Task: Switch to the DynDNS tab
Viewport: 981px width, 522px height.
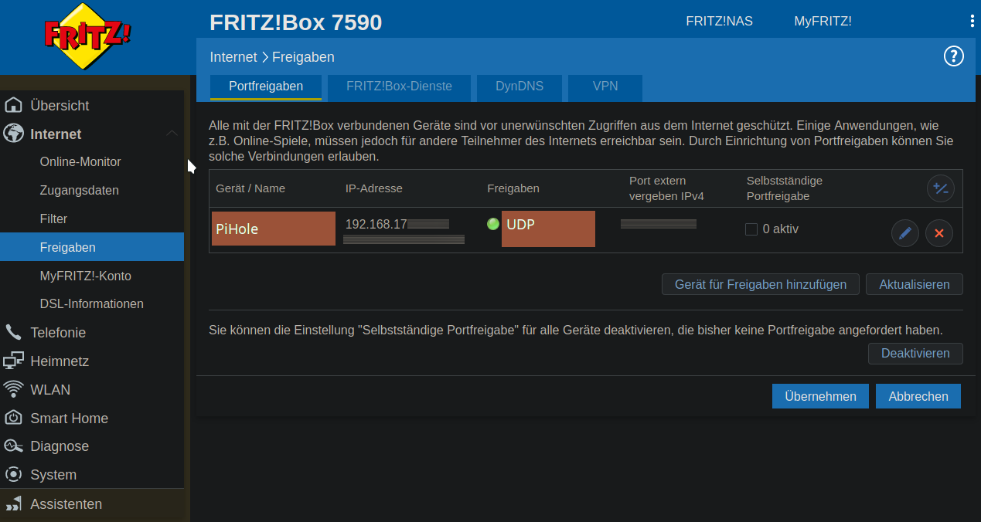Action: pyautogui.click(x=519, y=86)
